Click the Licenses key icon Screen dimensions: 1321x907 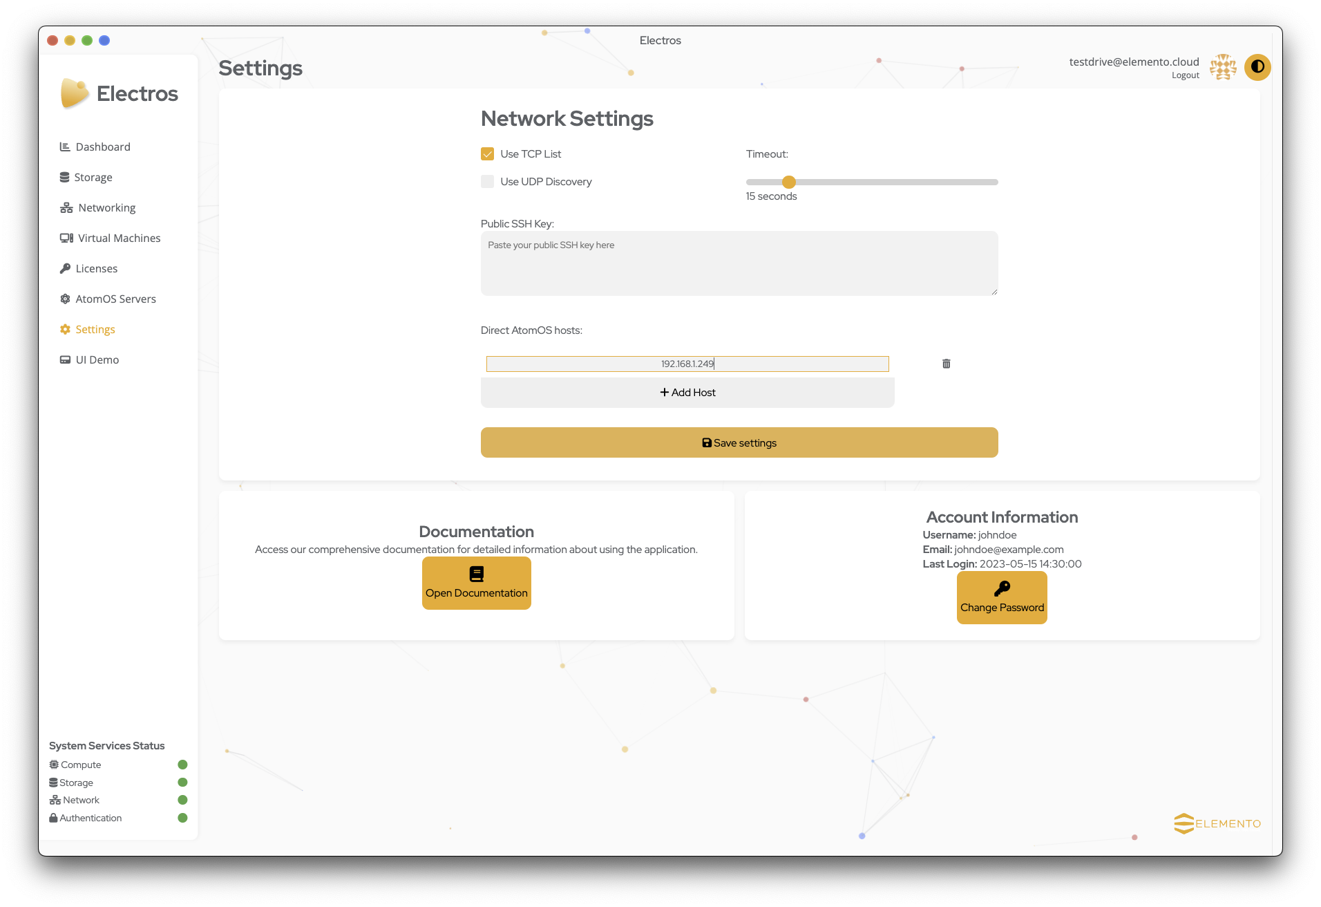[x=65, y=268]
